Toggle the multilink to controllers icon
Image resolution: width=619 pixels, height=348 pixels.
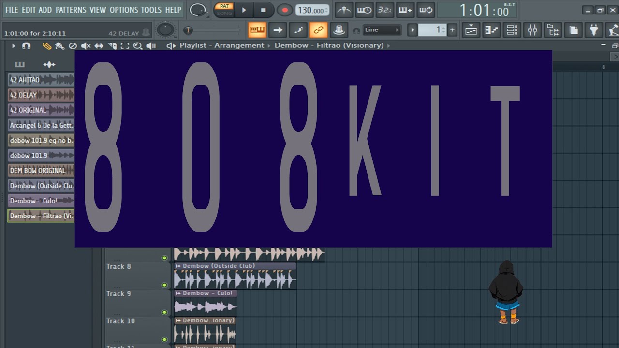click(318, 30)
